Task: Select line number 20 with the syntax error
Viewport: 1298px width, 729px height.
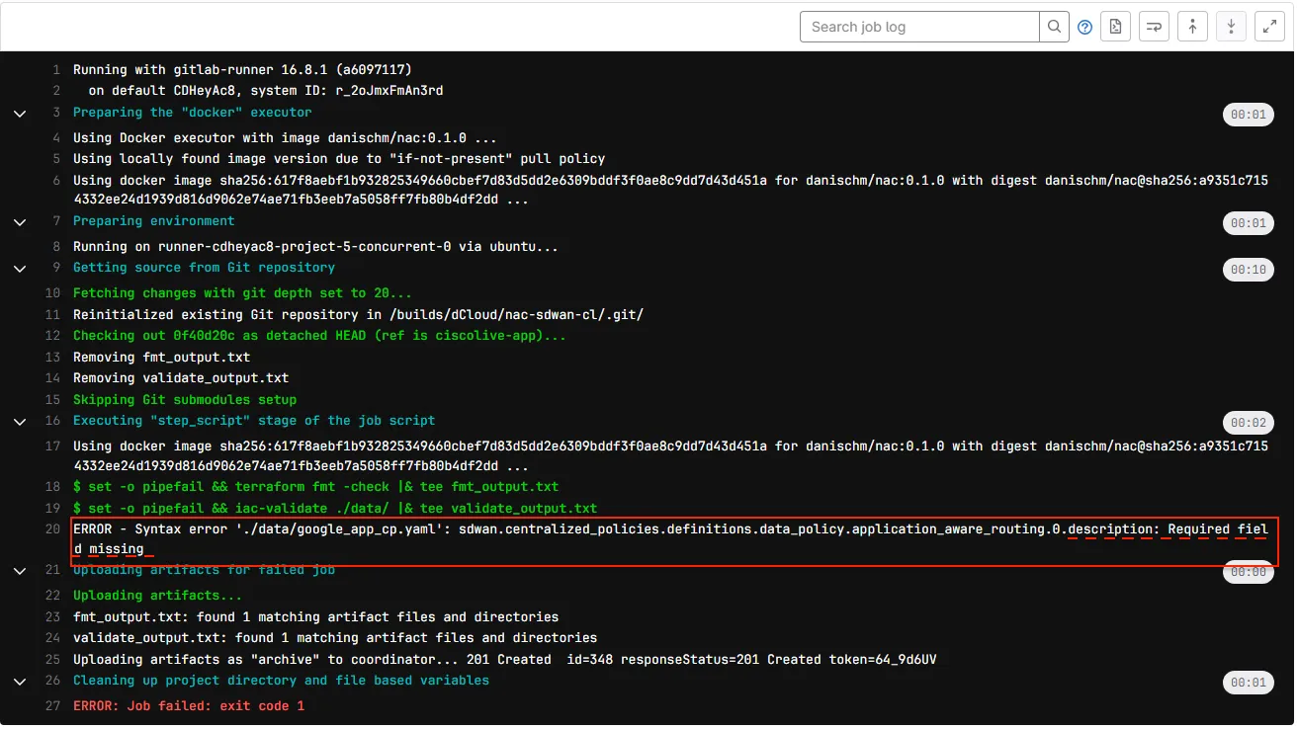Action: [51, 528]
